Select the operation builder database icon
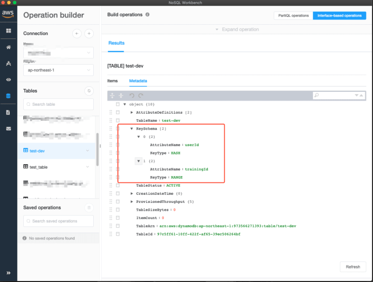This screenshot has width=373, height=282. click(x=8, y=96)
